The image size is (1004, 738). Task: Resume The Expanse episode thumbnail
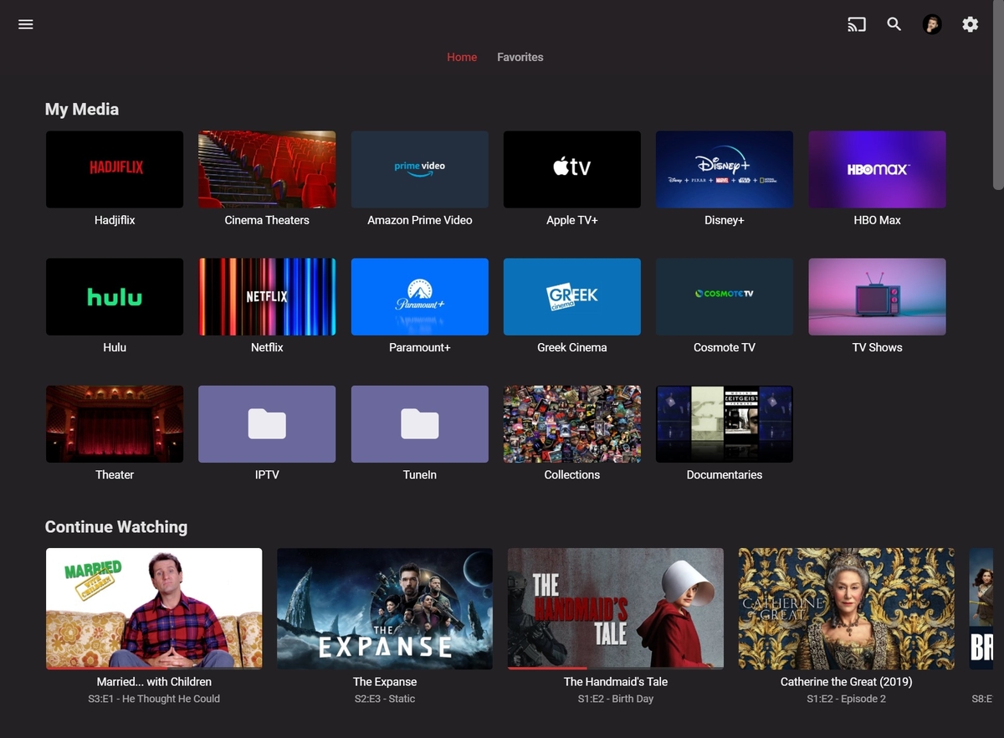385,608
